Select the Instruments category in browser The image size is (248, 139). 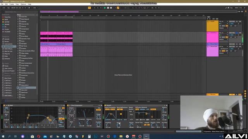coord(9,44)
